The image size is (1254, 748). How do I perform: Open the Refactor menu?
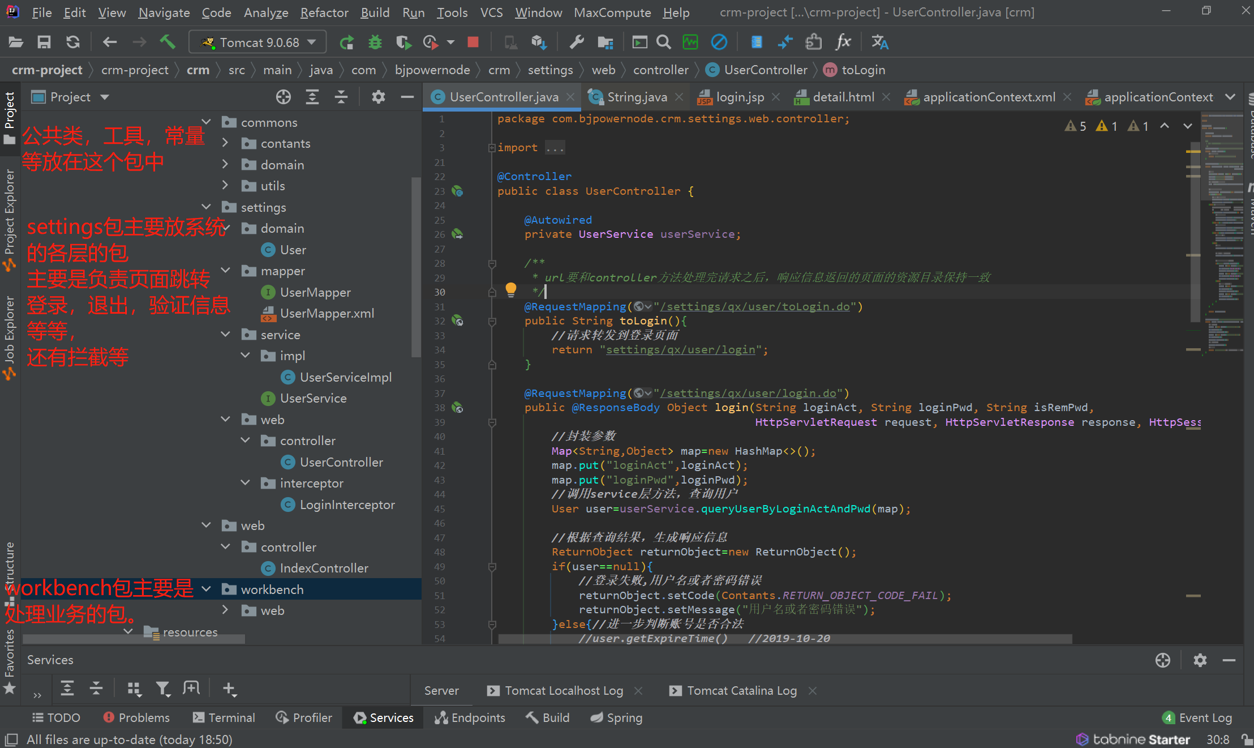point(324,12)
